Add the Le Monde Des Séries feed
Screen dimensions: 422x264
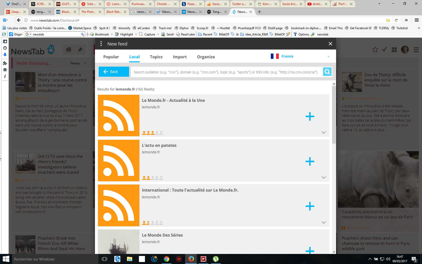coord(310,250)
